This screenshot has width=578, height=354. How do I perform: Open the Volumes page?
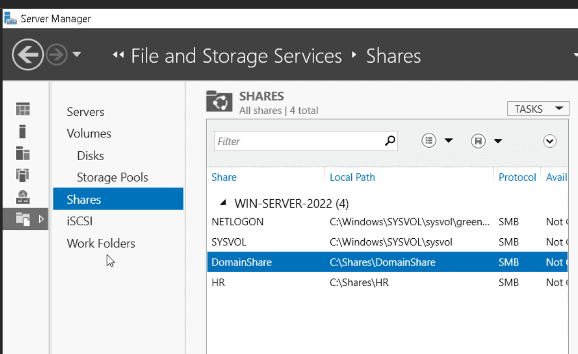click(x=89, y=134)
